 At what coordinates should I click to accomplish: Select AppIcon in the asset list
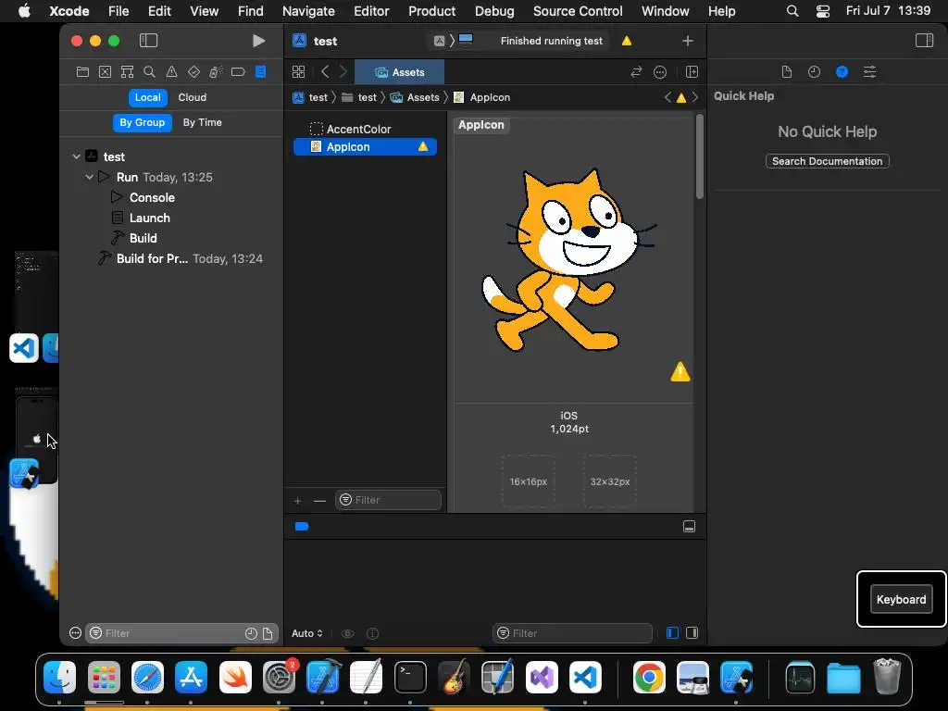tap(365, 147)
